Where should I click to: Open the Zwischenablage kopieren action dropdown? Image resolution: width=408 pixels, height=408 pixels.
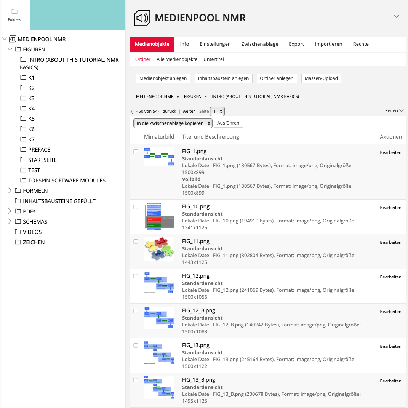tap(173, 123)
